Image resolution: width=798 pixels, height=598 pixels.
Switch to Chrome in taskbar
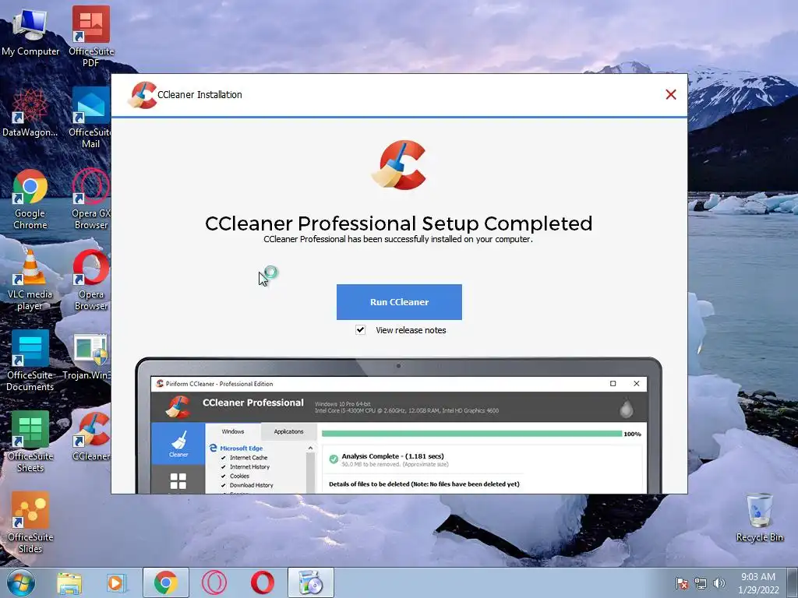[165, 582]
